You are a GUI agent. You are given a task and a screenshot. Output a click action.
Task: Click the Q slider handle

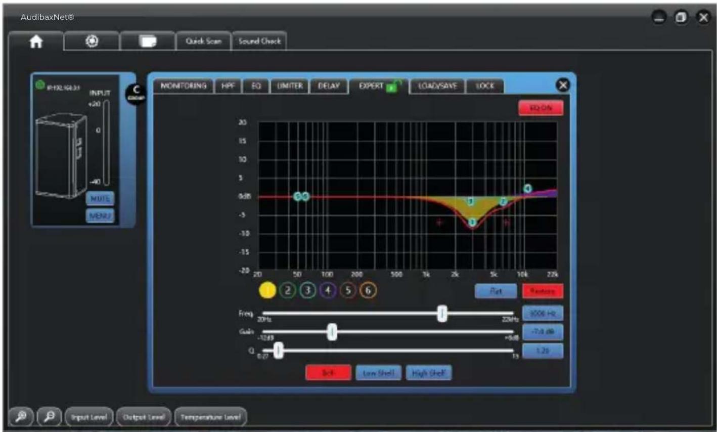(x=279, y=351)
